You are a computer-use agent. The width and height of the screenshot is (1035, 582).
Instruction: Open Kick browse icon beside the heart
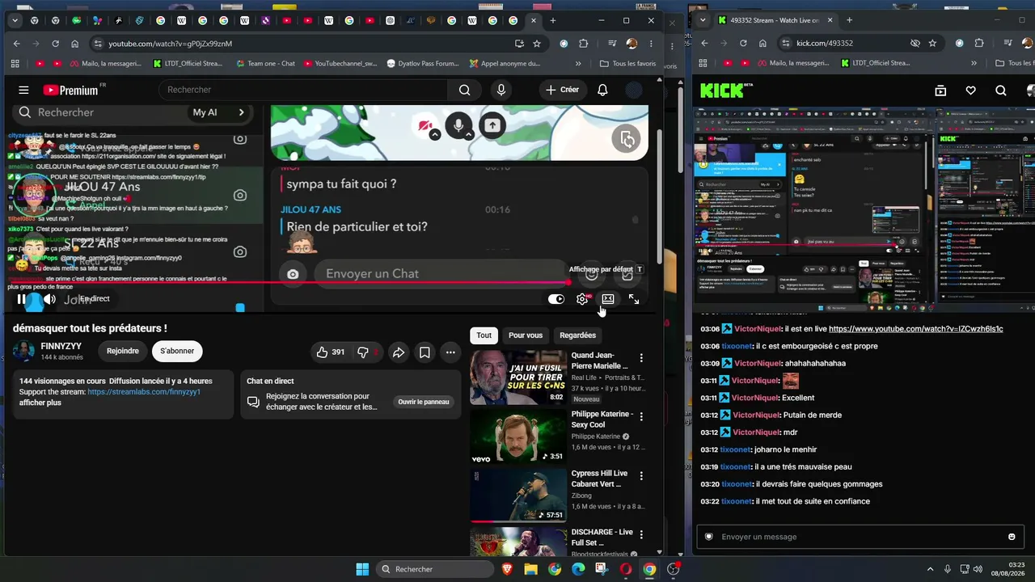[940, 91]
